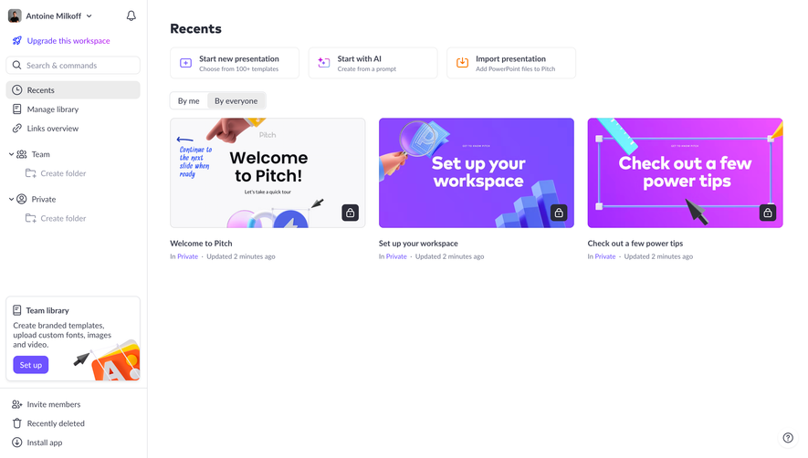Open the Check out a few power tips thumbnail

[x=685, y=173]
